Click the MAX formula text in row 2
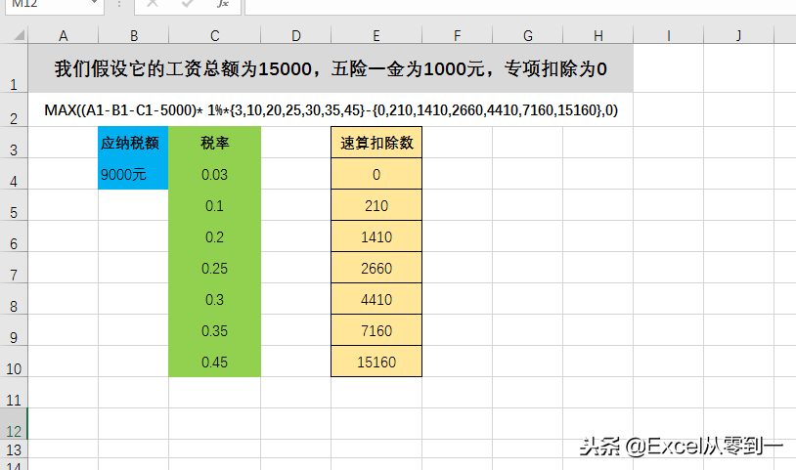Viewport: 796px width, 470px height. (x=331, y=110)
